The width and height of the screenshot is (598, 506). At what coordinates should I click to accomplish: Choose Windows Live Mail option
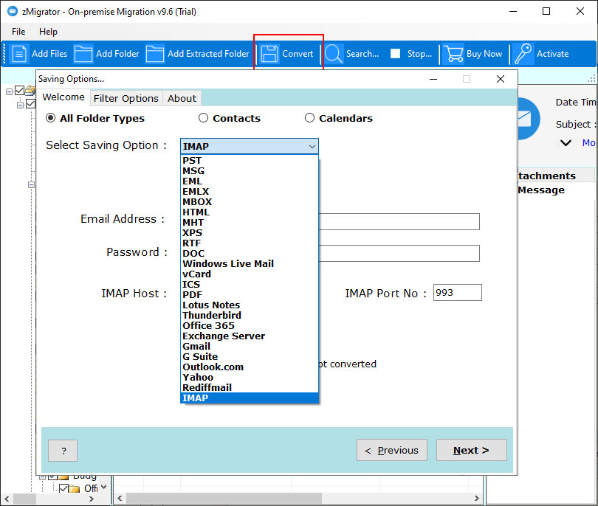250,263
